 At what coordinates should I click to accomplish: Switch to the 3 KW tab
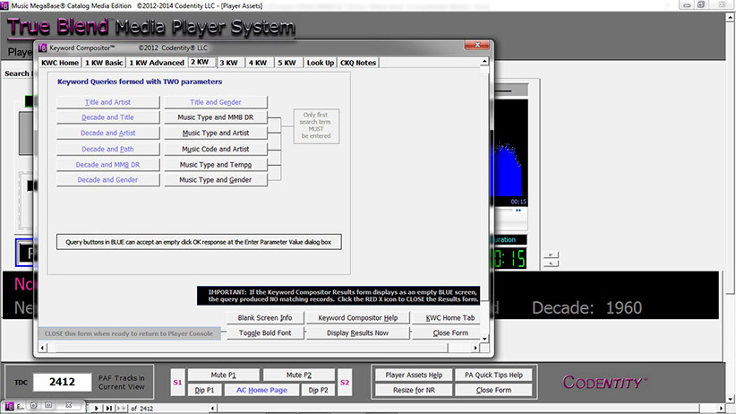(230, 63)
